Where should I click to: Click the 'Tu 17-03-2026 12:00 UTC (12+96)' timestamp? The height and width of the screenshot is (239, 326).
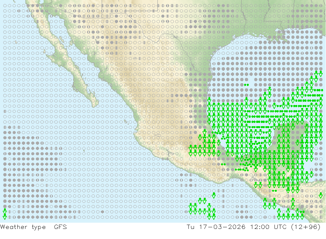253,227
